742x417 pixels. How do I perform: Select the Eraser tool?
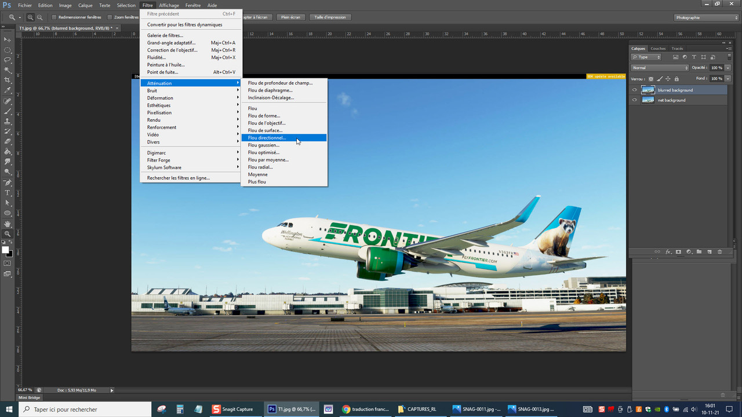point(8,141)
